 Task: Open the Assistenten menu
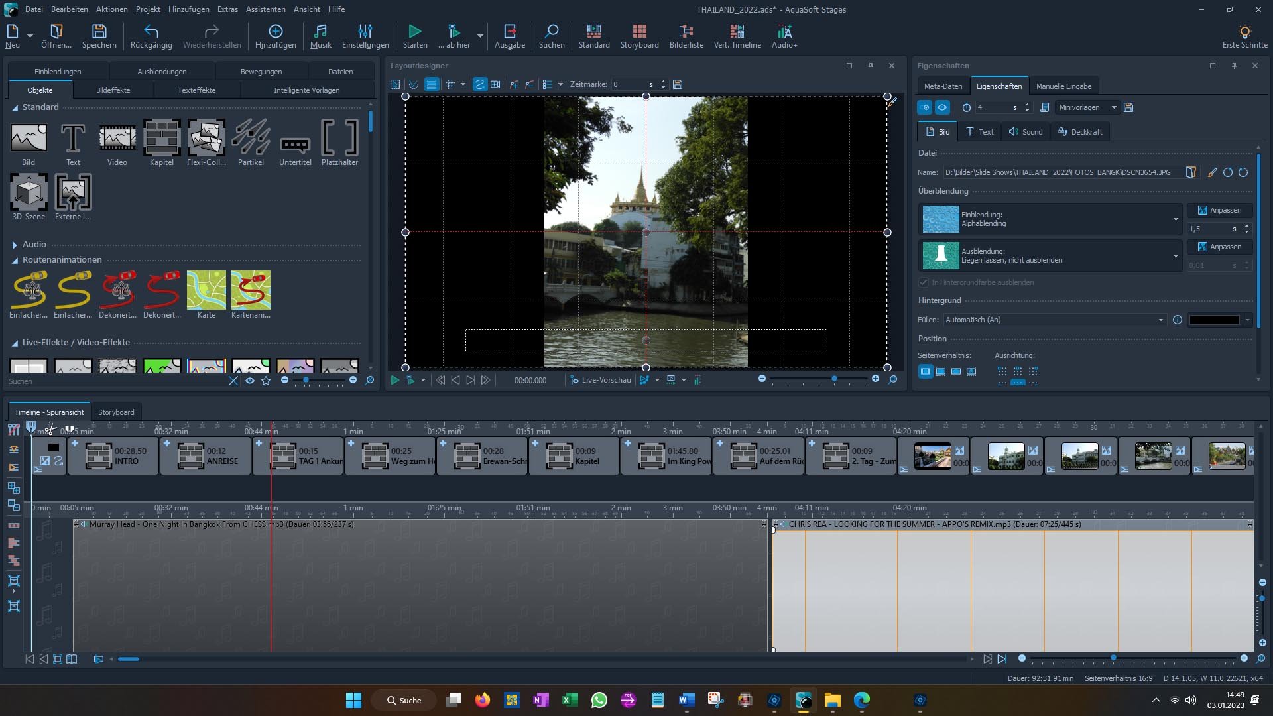(x=265, y=9)
